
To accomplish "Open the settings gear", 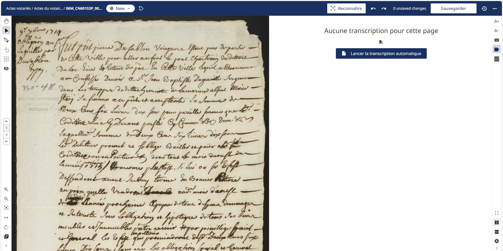I will click(497, 241).
